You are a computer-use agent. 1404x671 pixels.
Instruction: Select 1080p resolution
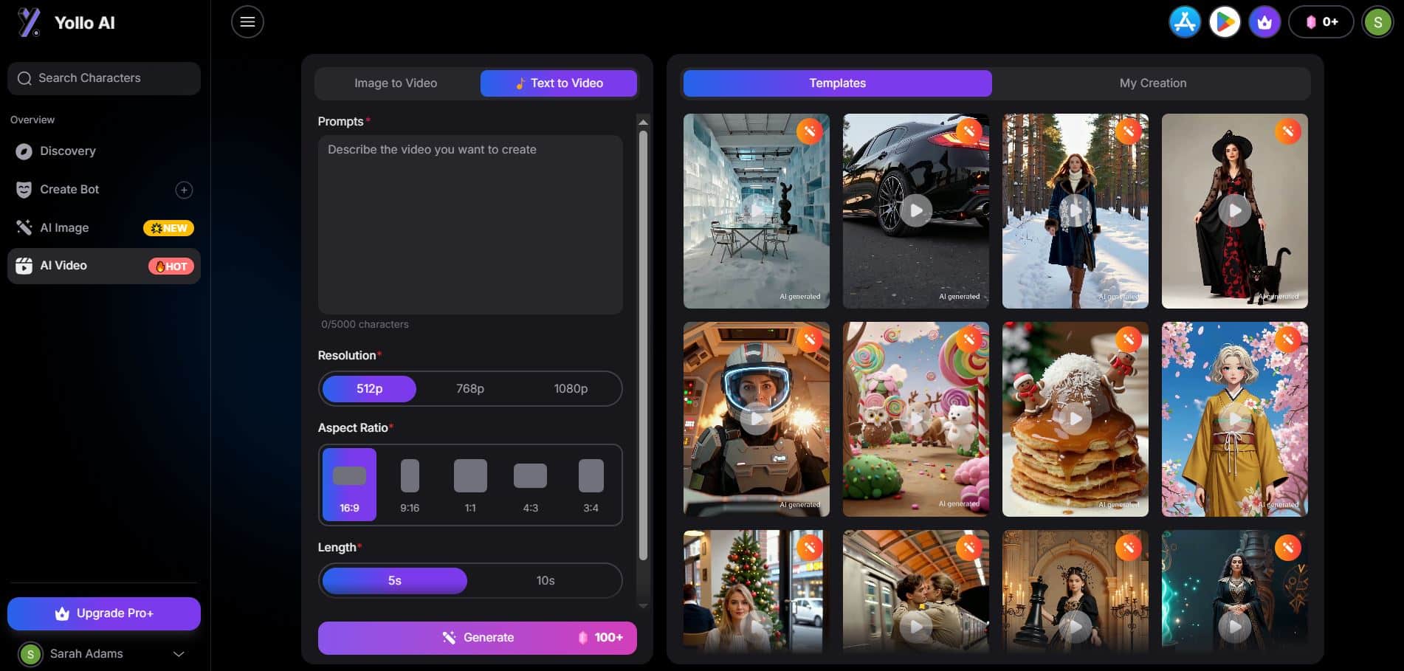[571, 388]
